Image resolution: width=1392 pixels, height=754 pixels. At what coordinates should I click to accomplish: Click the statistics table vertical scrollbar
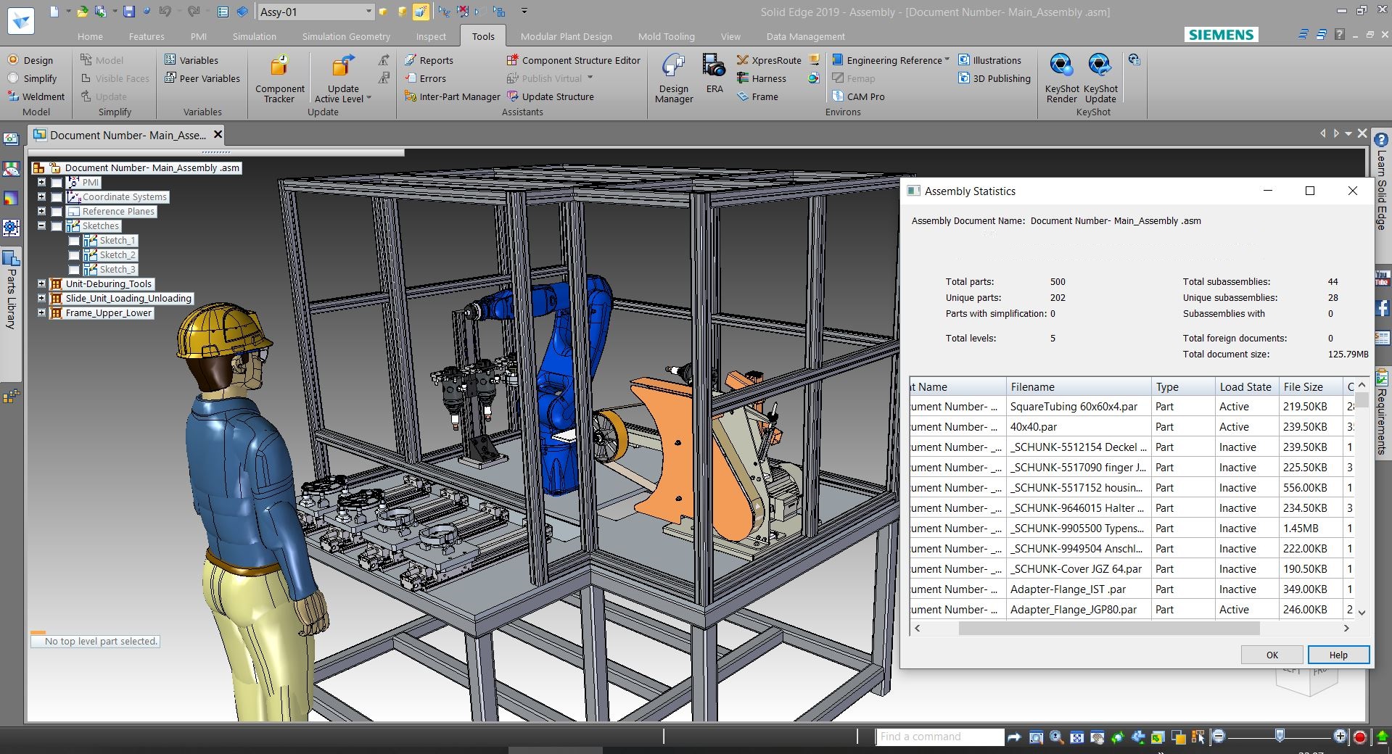coord(1362,400)
